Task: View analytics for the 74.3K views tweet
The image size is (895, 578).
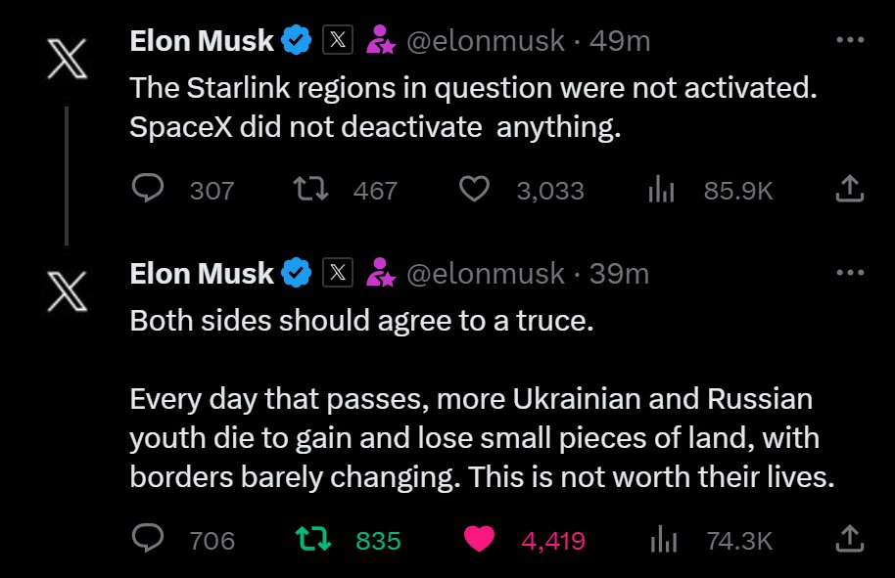Action: [664, 540]
